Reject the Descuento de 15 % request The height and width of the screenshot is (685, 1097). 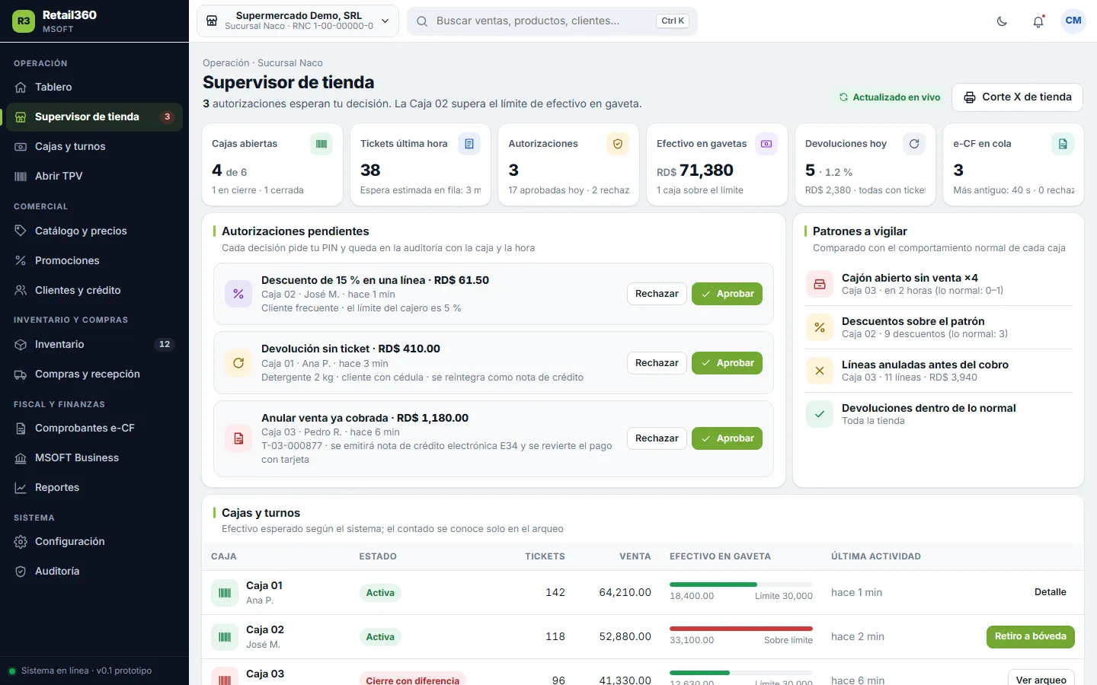[x=657, y=294]
